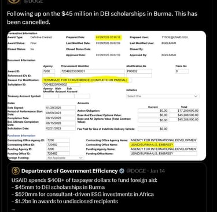Viewport: 217px width, 212px height.
Task: Open the Initiative Select One dropdown
Action: coord(163,96)
